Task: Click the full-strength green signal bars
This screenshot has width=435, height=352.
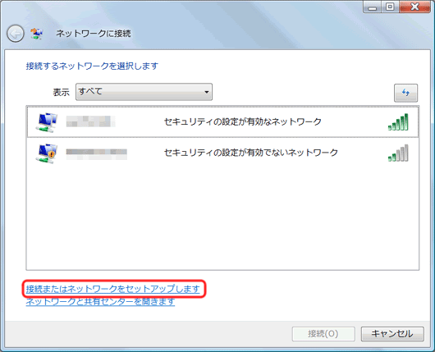Action: tap(398, 121)
